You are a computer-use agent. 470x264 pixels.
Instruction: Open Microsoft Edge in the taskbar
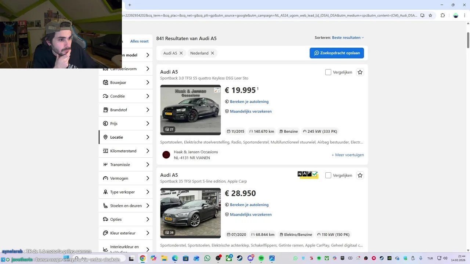tap(175, 258)
